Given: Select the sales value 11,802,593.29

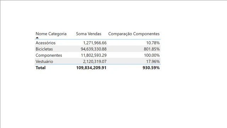Looking at the screenshot, I should coord(94,55).
